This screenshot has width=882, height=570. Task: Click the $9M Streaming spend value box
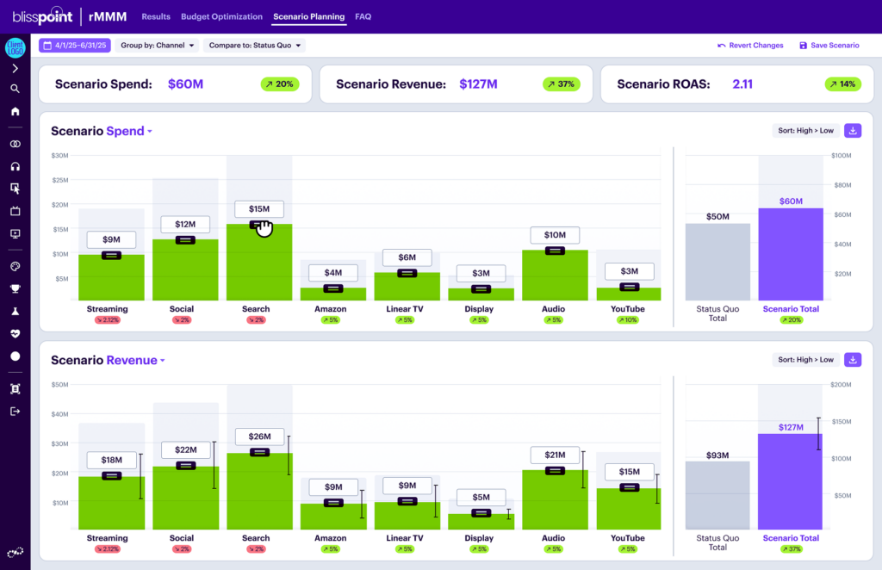111,240
